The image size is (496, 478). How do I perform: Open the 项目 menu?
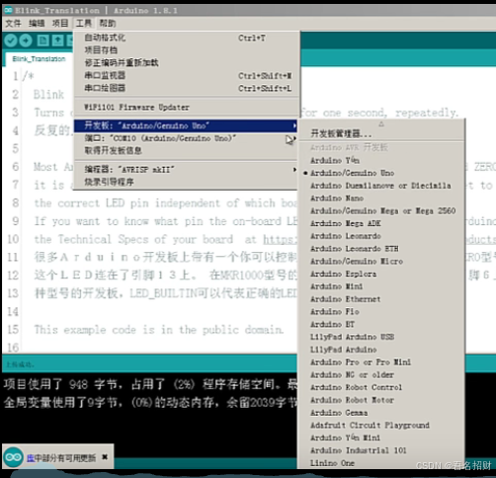60,24
